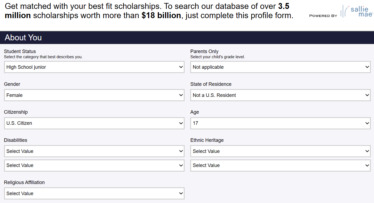
Task: Open the first Disabilities dropdown
Action: click(94, 151)
